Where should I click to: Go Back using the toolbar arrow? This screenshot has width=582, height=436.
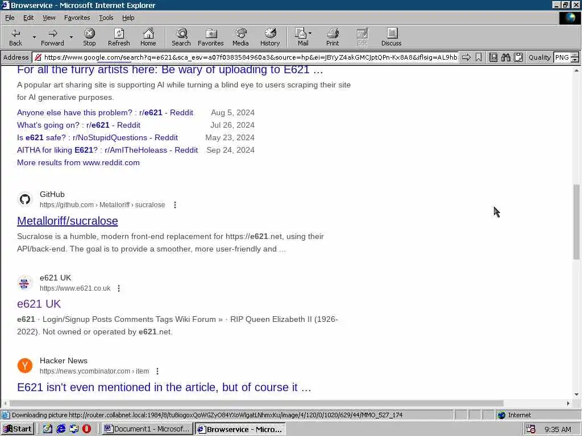coord(15,37)
